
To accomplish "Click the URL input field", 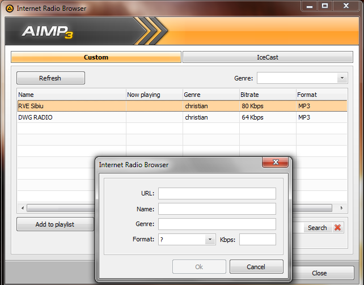I will pos(217,193).
